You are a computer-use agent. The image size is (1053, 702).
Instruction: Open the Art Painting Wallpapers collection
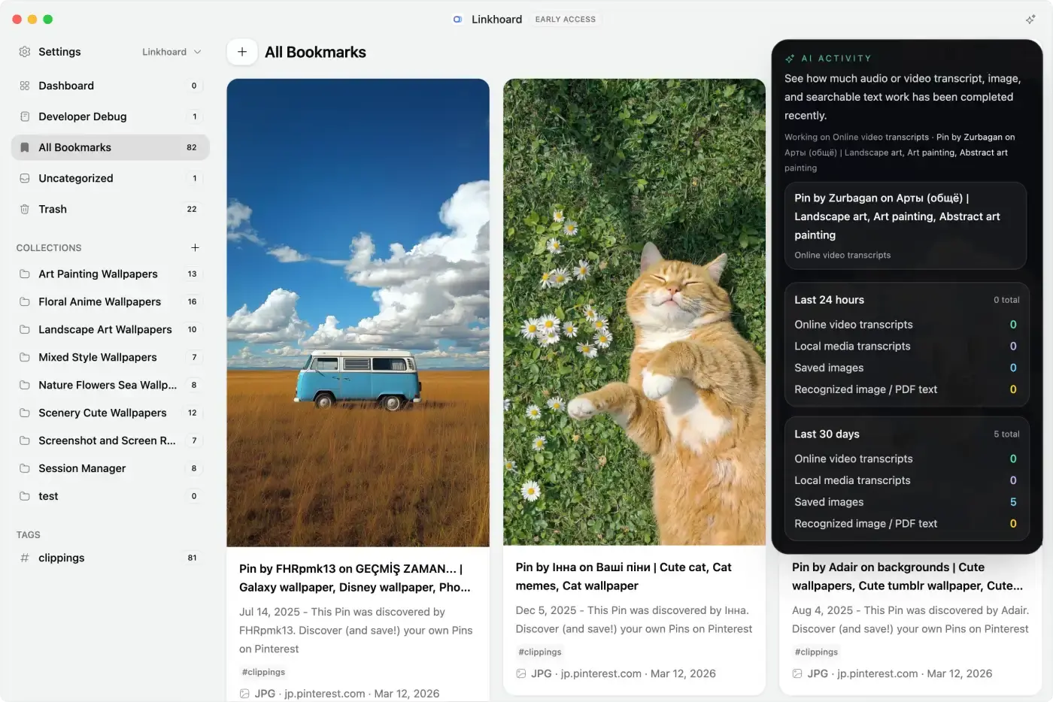tap(98, 274)
